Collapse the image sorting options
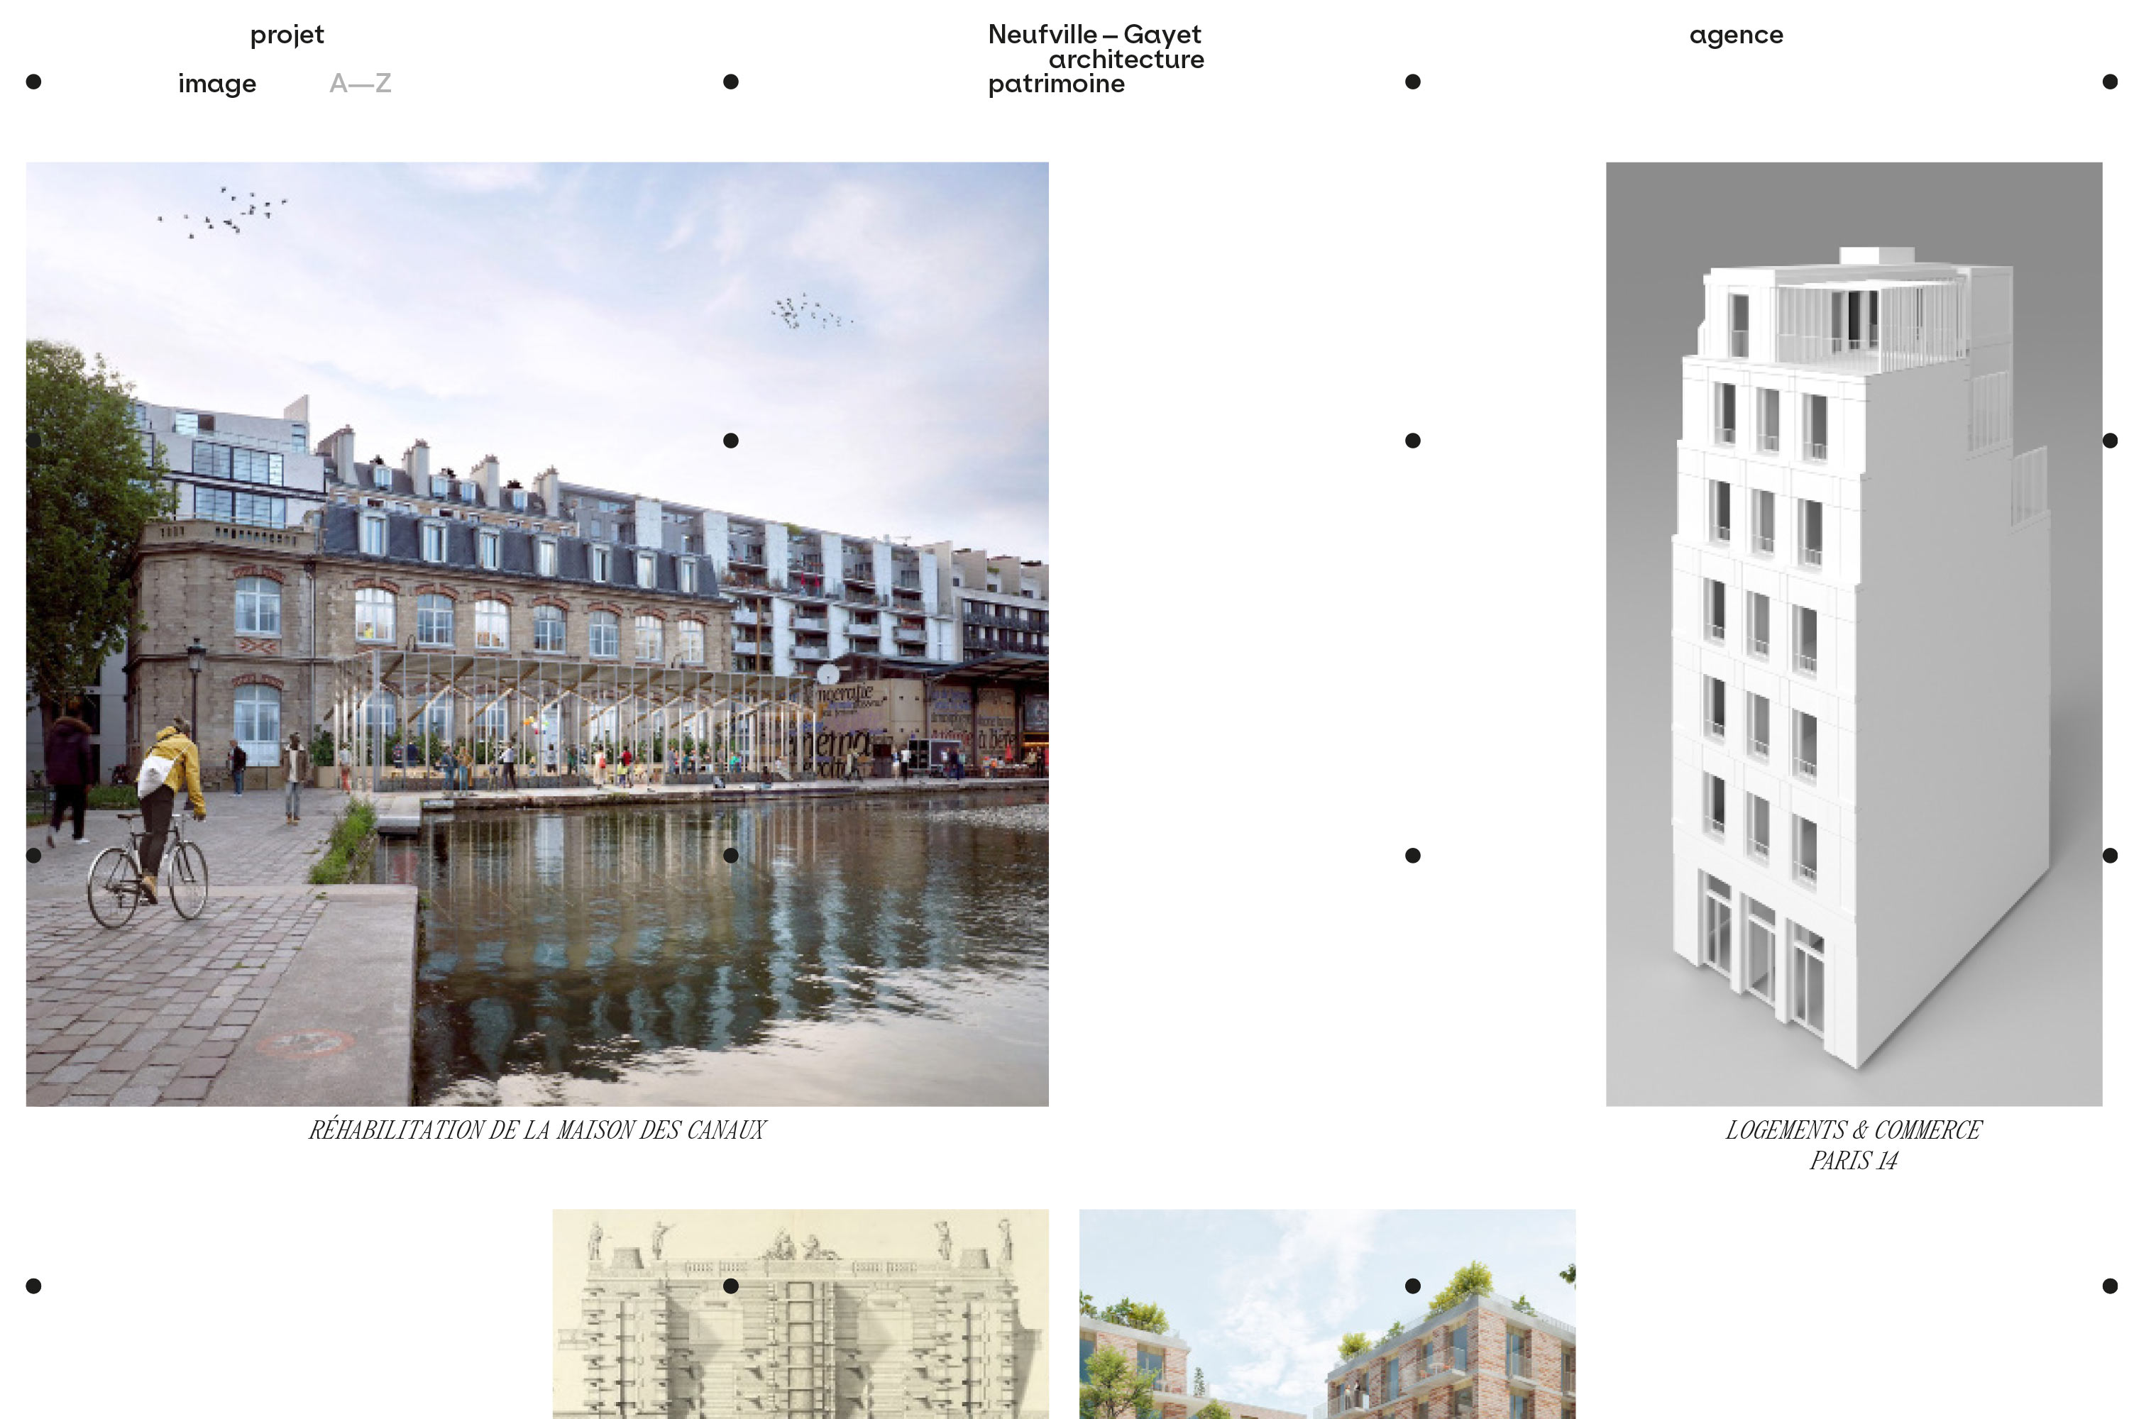The height and width of the screenshot is (1419, 2129). 217,84
